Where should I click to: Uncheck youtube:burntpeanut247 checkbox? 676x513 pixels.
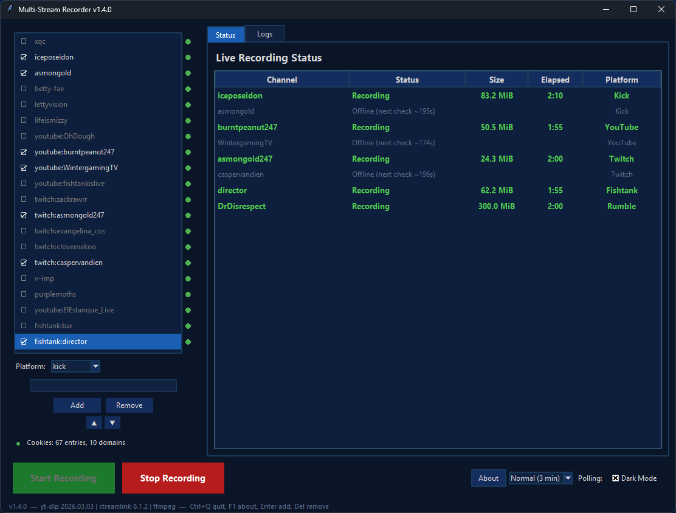pos(24,152)
